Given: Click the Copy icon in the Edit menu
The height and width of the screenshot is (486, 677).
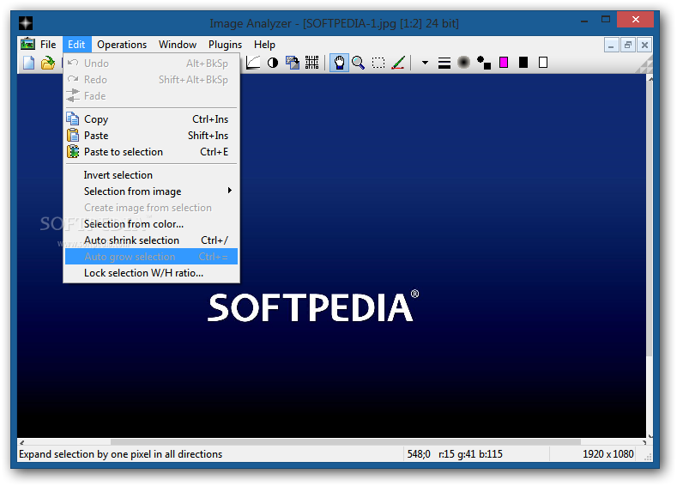Looking at the screenshot, I should [x=73, y=118].
